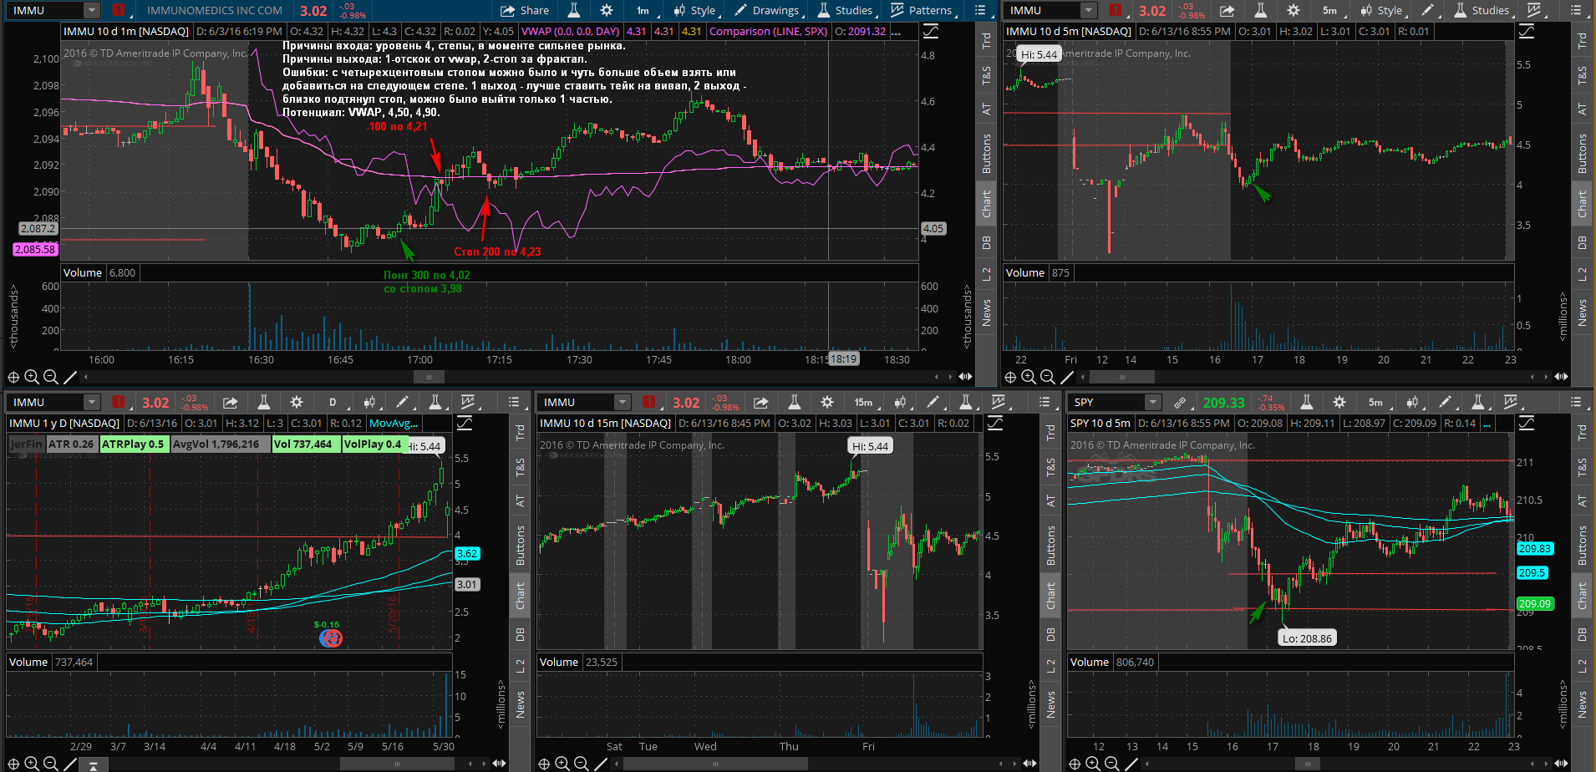Open settings gear in IMMU 5m chart
Screen dimensions: 1596x772
click(1293, 10)
